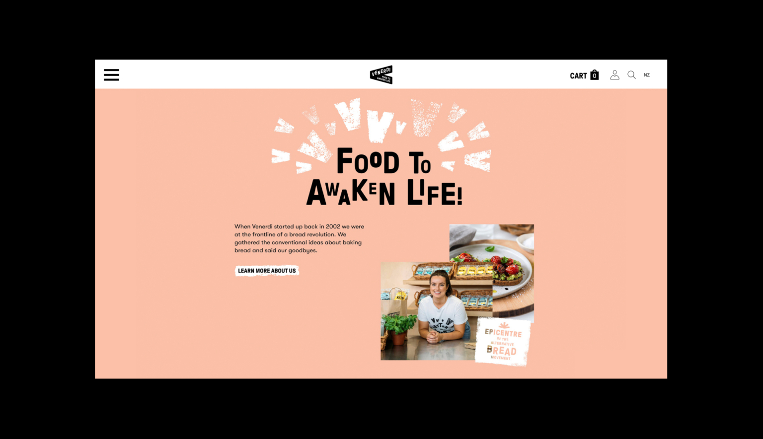This screenshot has width=763, height=439.
Task: Click the Epicentre Bread Movement badge
Action: tap(503, 341)
